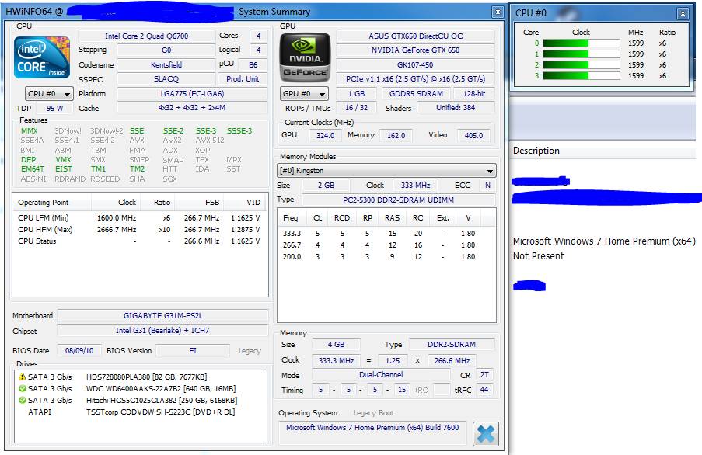Select the 333.3 frequency timing row
This screenshot has width=702, height=455.
pyautogui.click(x=386, y=233)
